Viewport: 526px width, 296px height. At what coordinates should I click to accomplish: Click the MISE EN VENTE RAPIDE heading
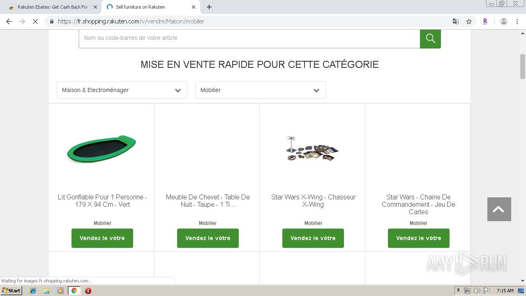tap(260, 65)
